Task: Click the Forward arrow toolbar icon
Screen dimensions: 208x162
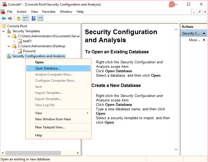Action: click(10, 19)
